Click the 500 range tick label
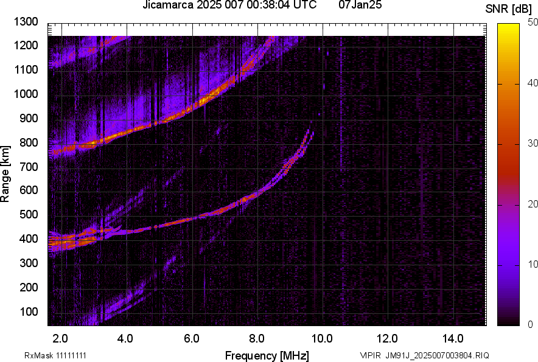The height and width of the screenshot is (362, 538). point(29,214)
